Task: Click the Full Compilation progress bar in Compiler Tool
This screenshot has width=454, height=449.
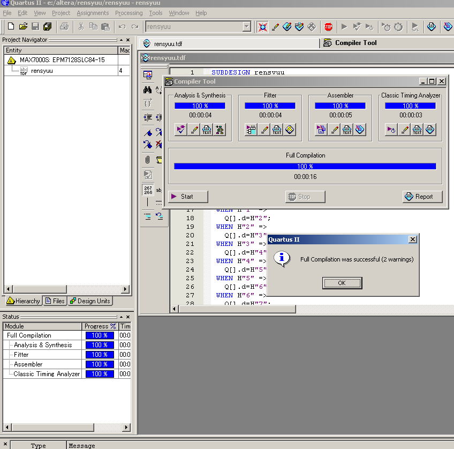Action: 305,166
